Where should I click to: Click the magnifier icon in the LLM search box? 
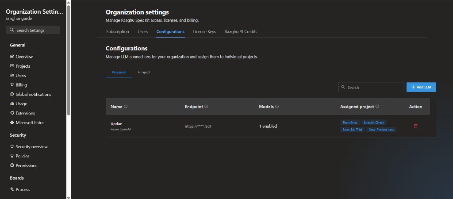point(343,87)
